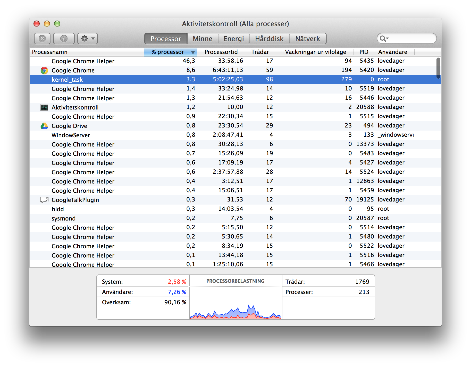Sort by Trådar column header
The image size is (471, 367).
(x=260, y=52)
